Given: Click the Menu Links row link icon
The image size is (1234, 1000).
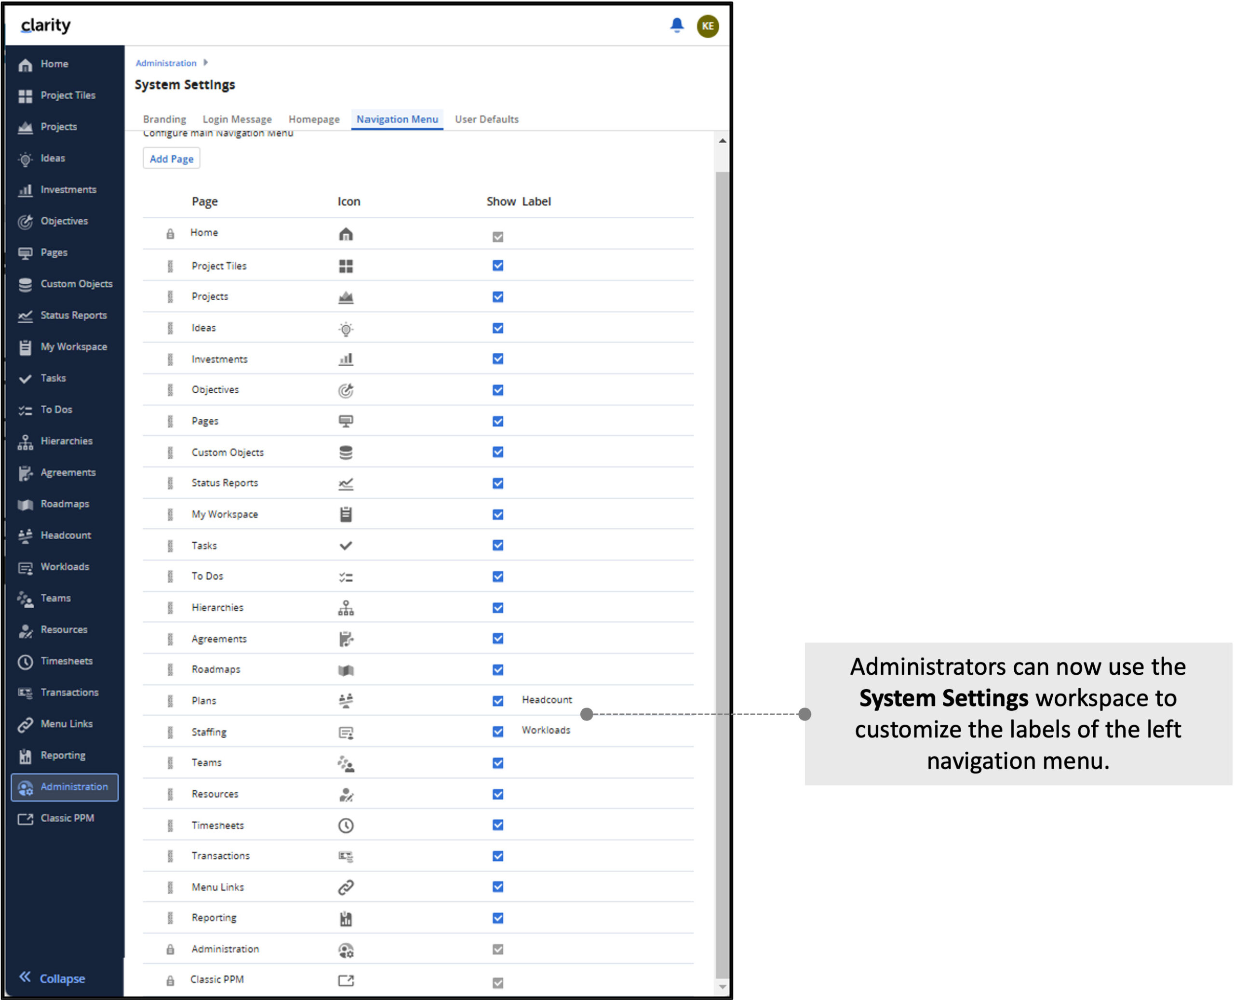Looking at the screenshot, I should (346, 887).
